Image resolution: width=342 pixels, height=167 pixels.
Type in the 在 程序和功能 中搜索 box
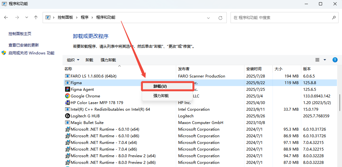coord(281,18)
